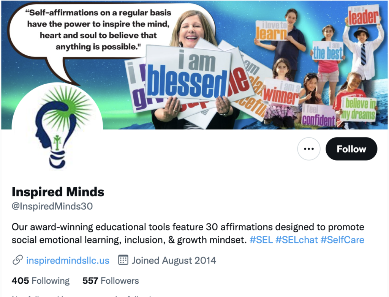Open the #SelfCare hashtag
The width and height of the screenshot is (389, 297).
click(342, 240)
